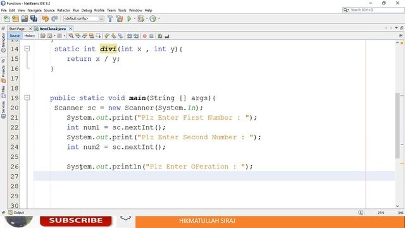Toggle Rectangular Selection mode
The image size is (405, 228).
(99, 36)
